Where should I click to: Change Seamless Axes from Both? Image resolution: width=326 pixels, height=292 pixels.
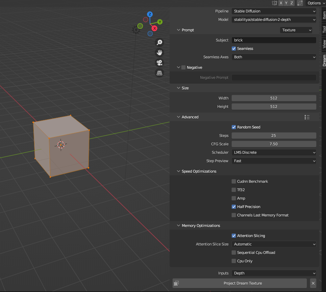point(274,57)
